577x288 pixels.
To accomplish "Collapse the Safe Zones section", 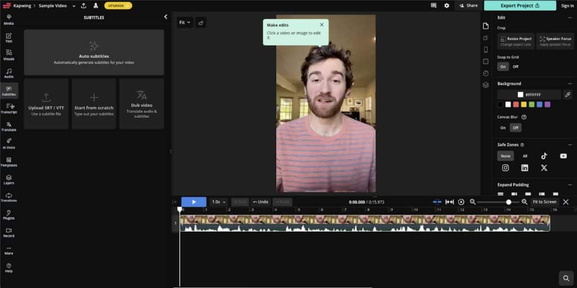I will coord(570,145).
